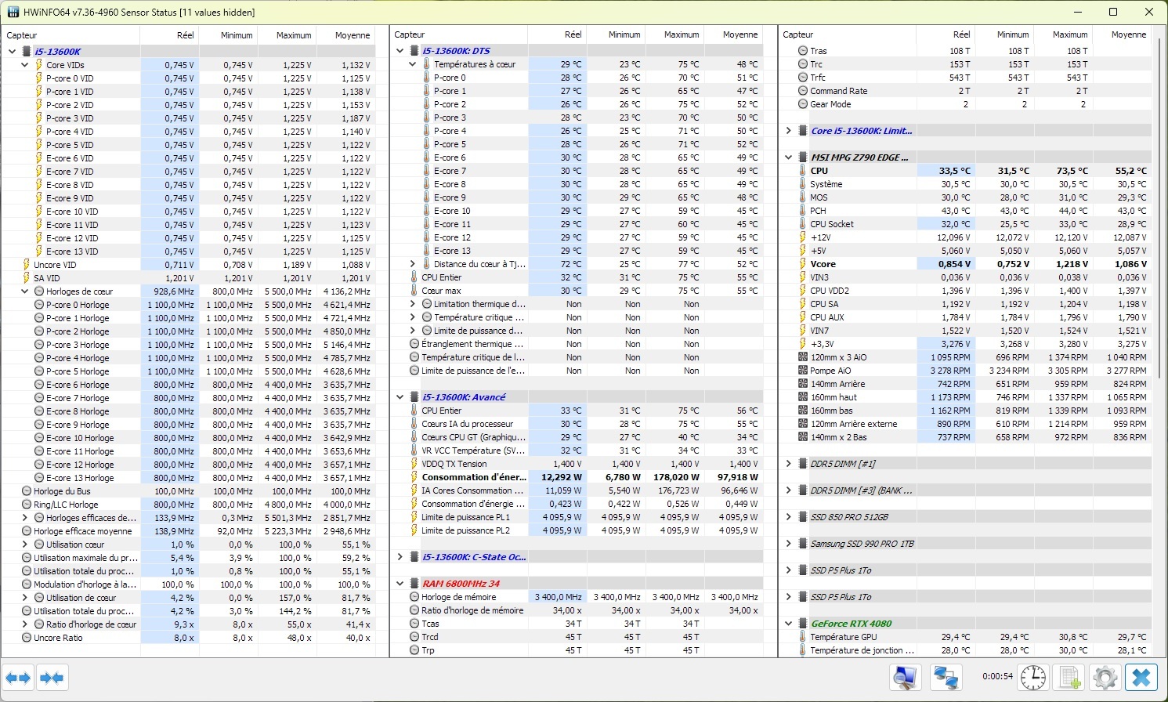Click fan icon beside 140mm Arrière
The image size is (1168, 702).
tap(803, 384)
